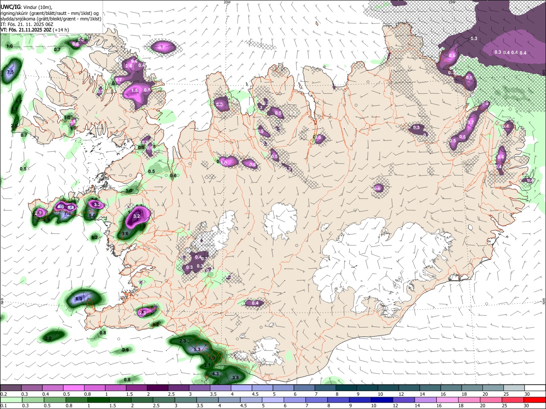The height and width of the screenshot is (409, 546).
Task: Click the pale lavender 4 snow scale swatch
Action: 241,388
